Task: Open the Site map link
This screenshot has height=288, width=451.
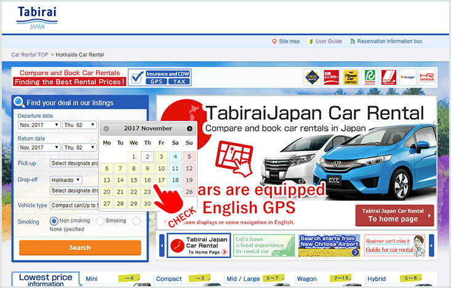Action: (289, 41)
